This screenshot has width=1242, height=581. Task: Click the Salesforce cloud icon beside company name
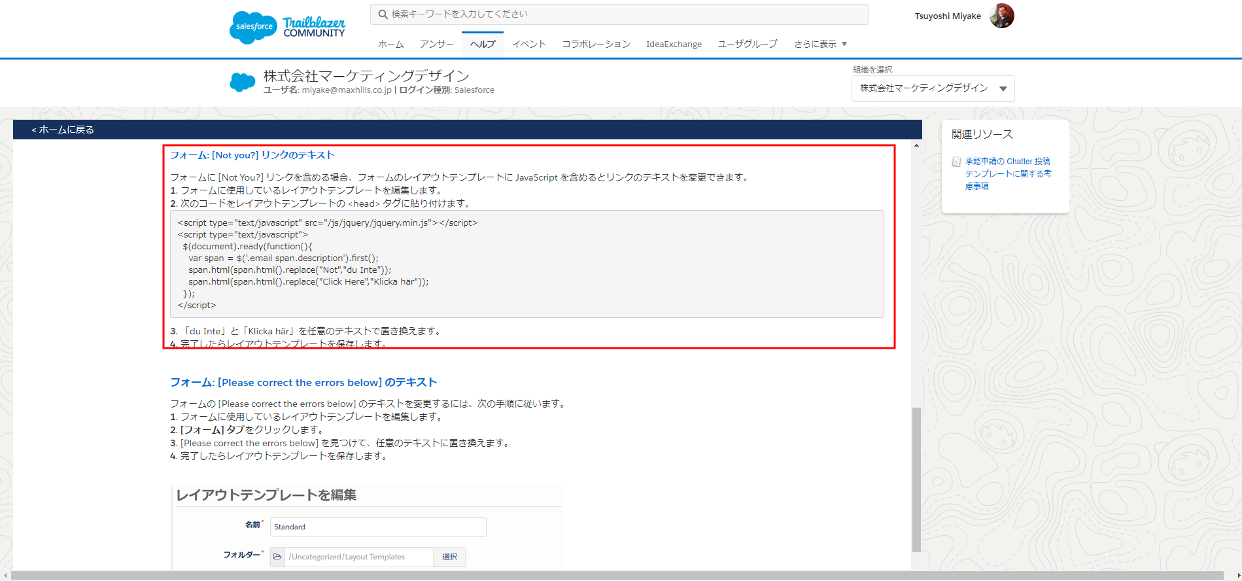[x=243, y=82]
